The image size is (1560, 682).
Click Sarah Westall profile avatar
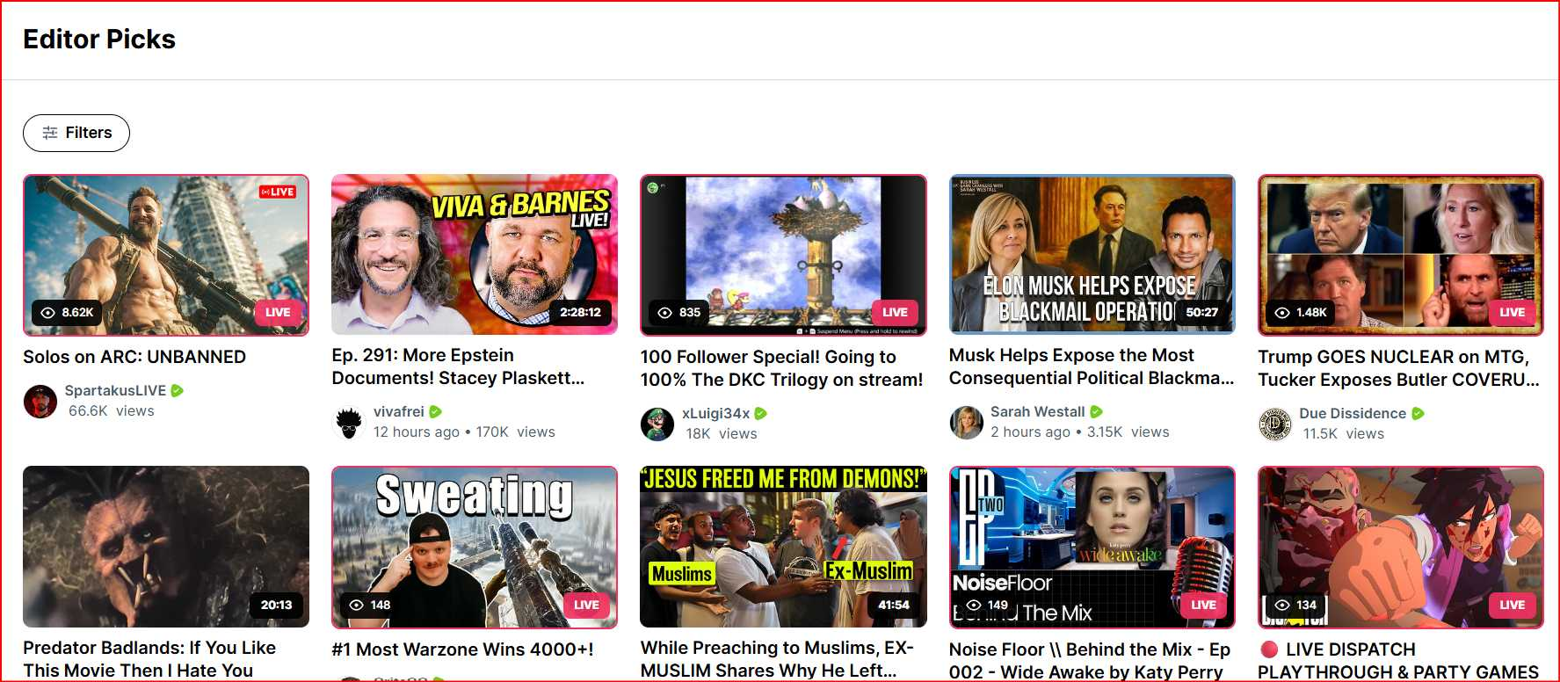tap(966, 423)
